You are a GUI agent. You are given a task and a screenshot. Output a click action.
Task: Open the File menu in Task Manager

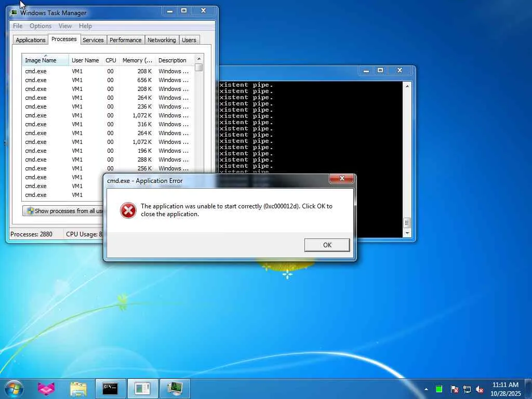pyautogui.click(x=18, y=26)
